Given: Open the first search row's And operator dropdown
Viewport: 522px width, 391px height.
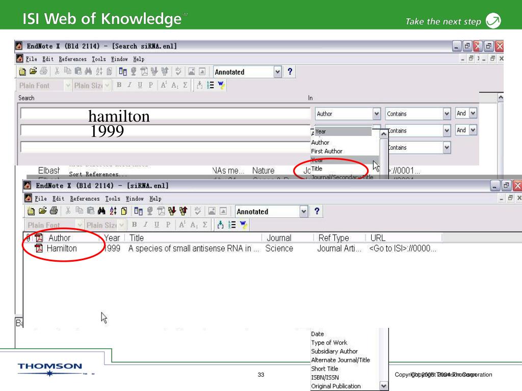Looking at the screenshot, I should click(473, 114).
